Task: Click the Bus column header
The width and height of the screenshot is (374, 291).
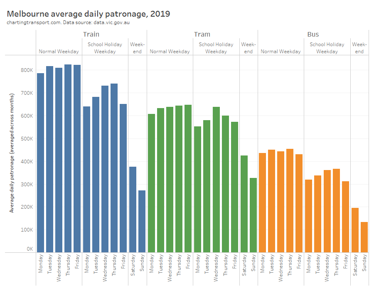Action: (313, 35)
